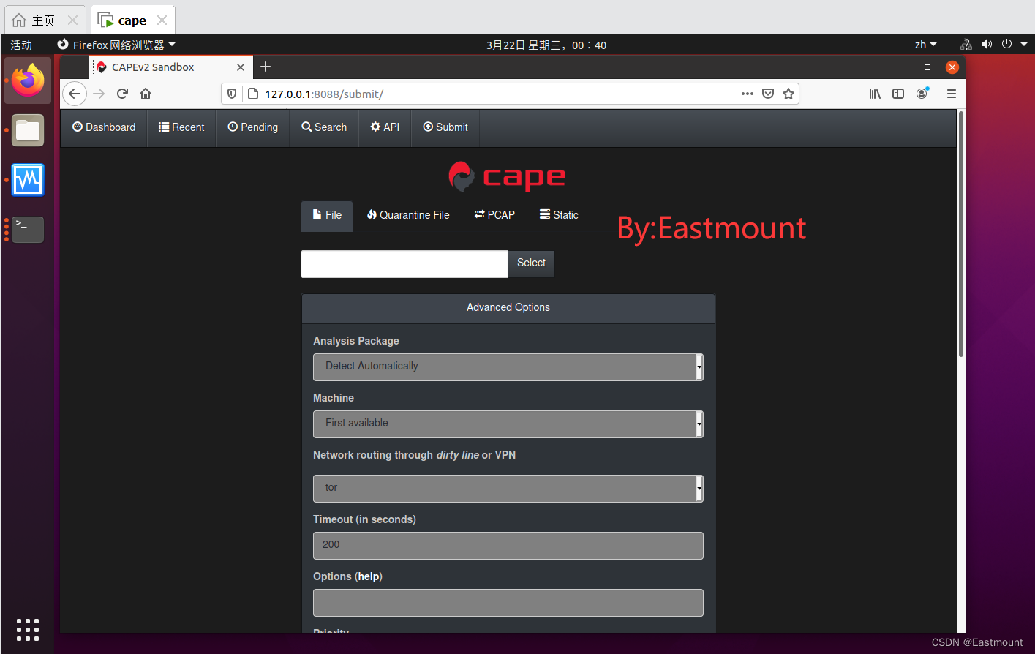Screen dimensions: 1035x654
Task: Open the power menu icon
Action: tap(1006, 45)
